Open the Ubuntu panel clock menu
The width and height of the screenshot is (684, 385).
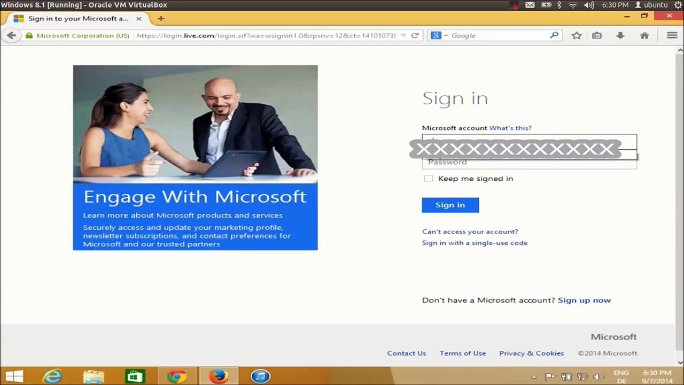615,5
